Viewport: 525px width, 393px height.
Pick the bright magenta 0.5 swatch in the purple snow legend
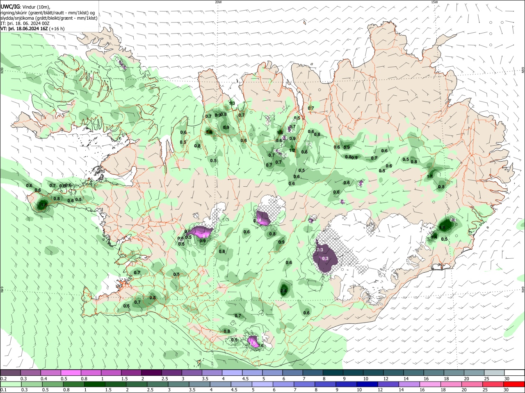pos(71,373)
